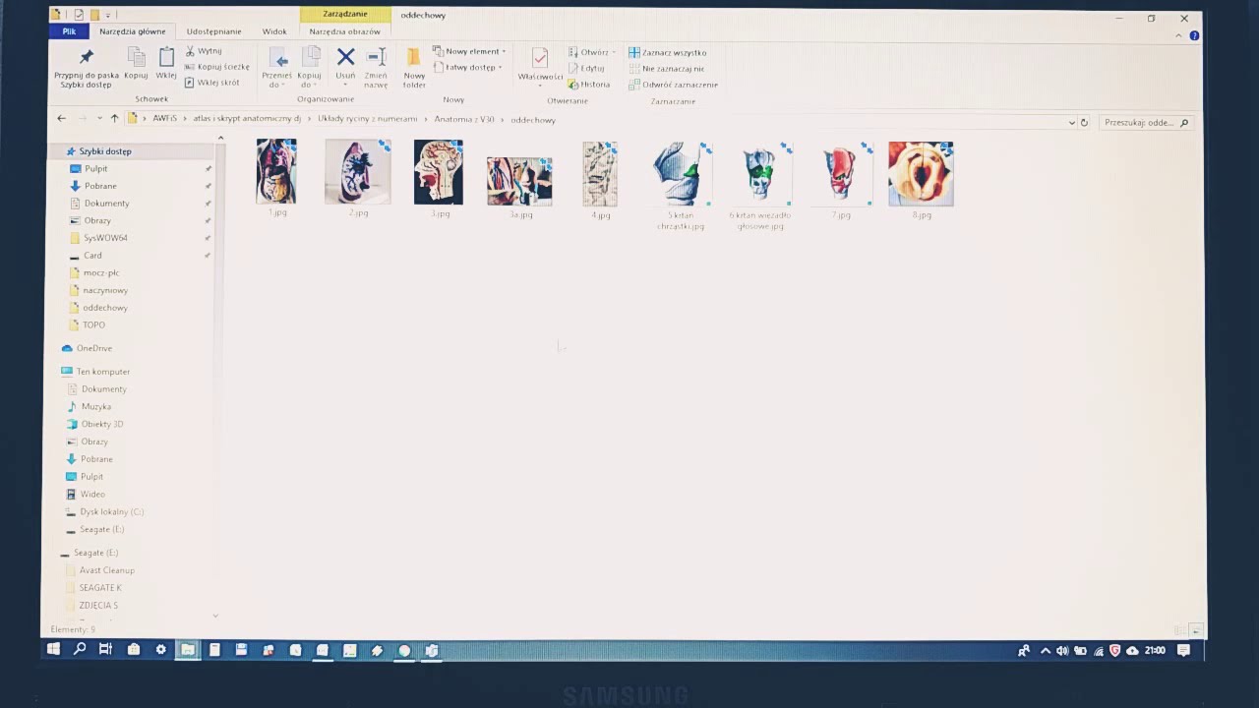Create a Nowy folder

414,67
